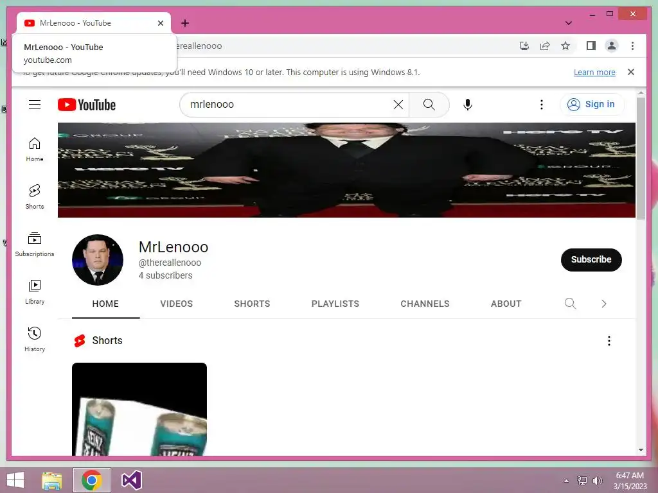Click the Chrome taskbar icon
The image size is (658, 493).
92,480
